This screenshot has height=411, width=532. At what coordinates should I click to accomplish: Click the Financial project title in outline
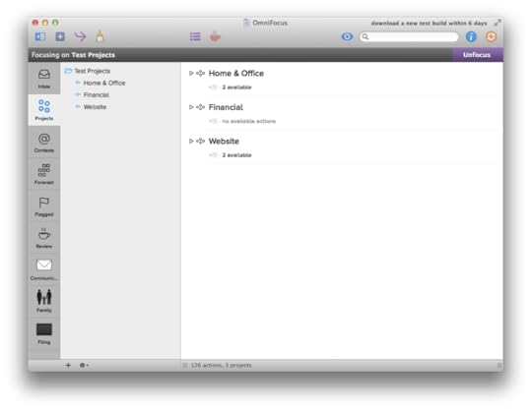point(226,107)
